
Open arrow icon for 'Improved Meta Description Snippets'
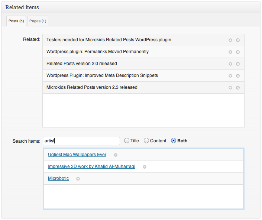coord(230,76)
